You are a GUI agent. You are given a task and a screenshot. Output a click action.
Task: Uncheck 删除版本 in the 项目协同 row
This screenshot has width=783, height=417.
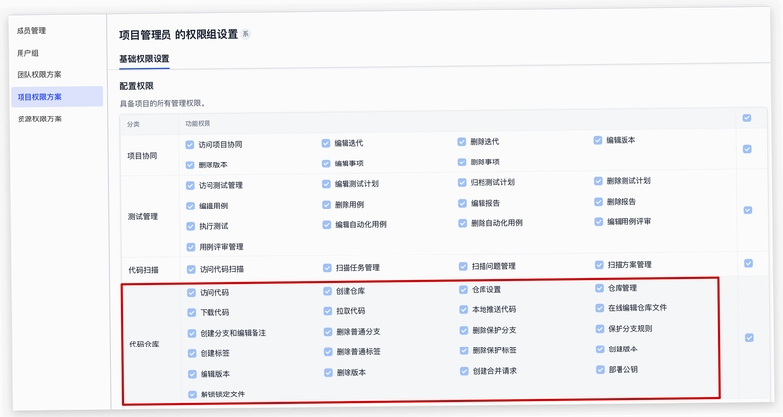tap(190, 165)
